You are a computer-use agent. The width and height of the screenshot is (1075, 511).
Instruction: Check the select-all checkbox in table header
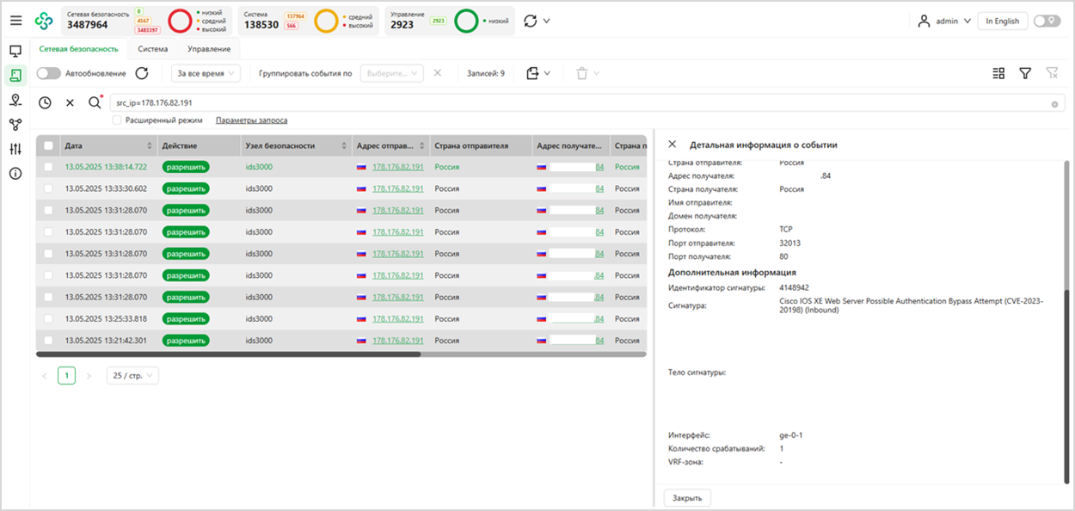(x=48, y=145)
